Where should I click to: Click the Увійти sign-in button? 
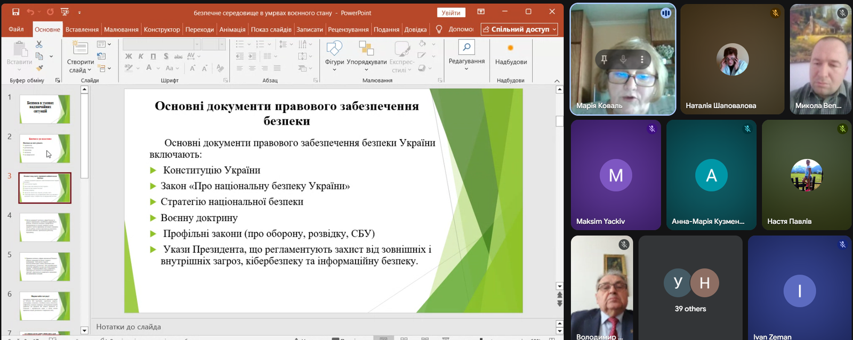click(450, 13)
